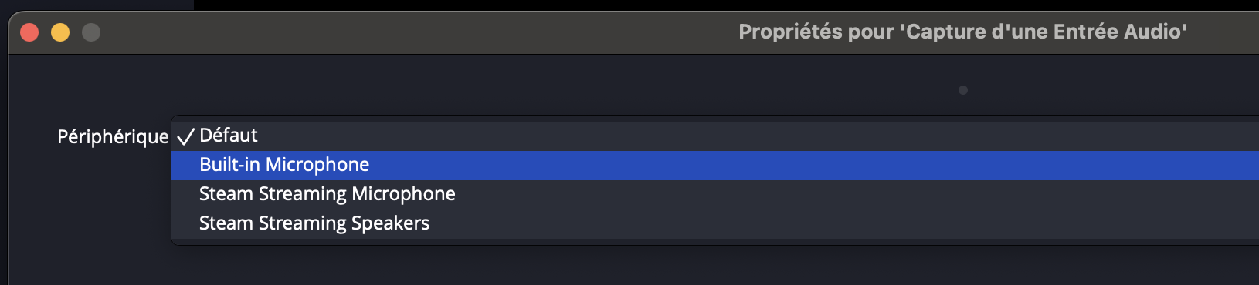Click the Périphérique field label

113,137
